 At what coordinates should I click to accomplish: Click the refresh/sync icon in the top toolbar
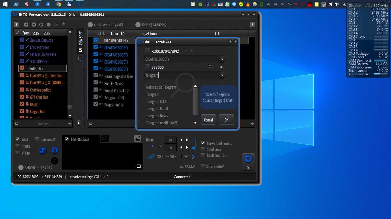click(41, 25)
